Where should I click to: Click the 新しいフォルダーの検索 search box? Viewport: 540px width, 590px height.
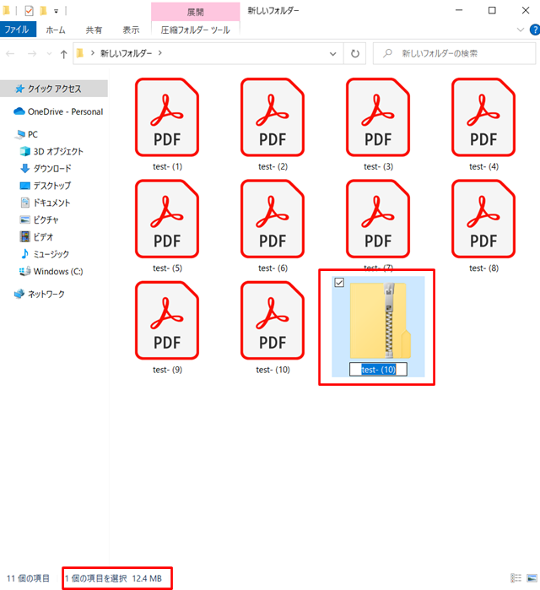(x=454, y=53)
